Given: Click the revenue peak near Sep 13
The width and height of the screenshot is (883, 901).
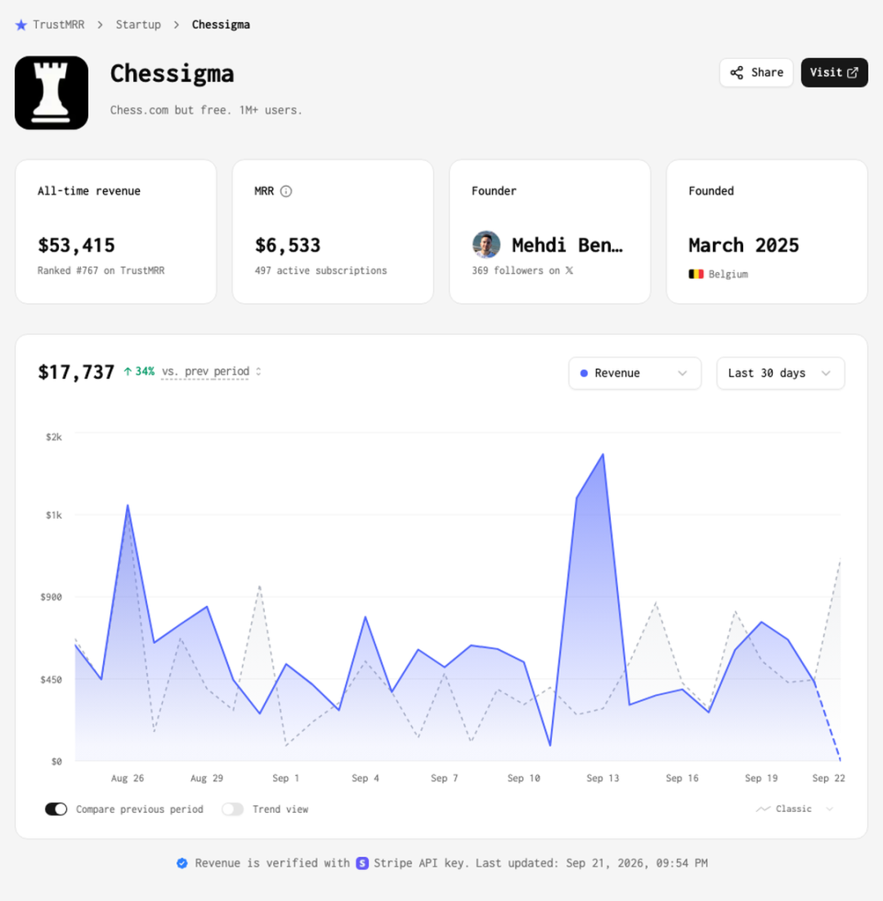Looking at the screenshot, I should pos(603,454).
